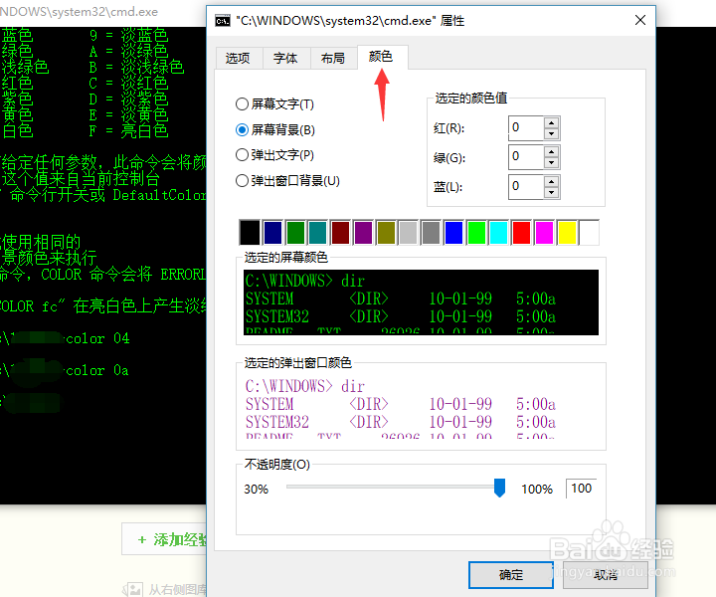Pick the yellow color swatch
The width and height of the screenshot is (716, 597).
click(567, 233)
